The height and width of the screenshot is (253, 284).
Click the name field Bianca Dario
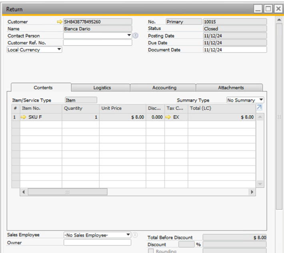pos(98,29)
